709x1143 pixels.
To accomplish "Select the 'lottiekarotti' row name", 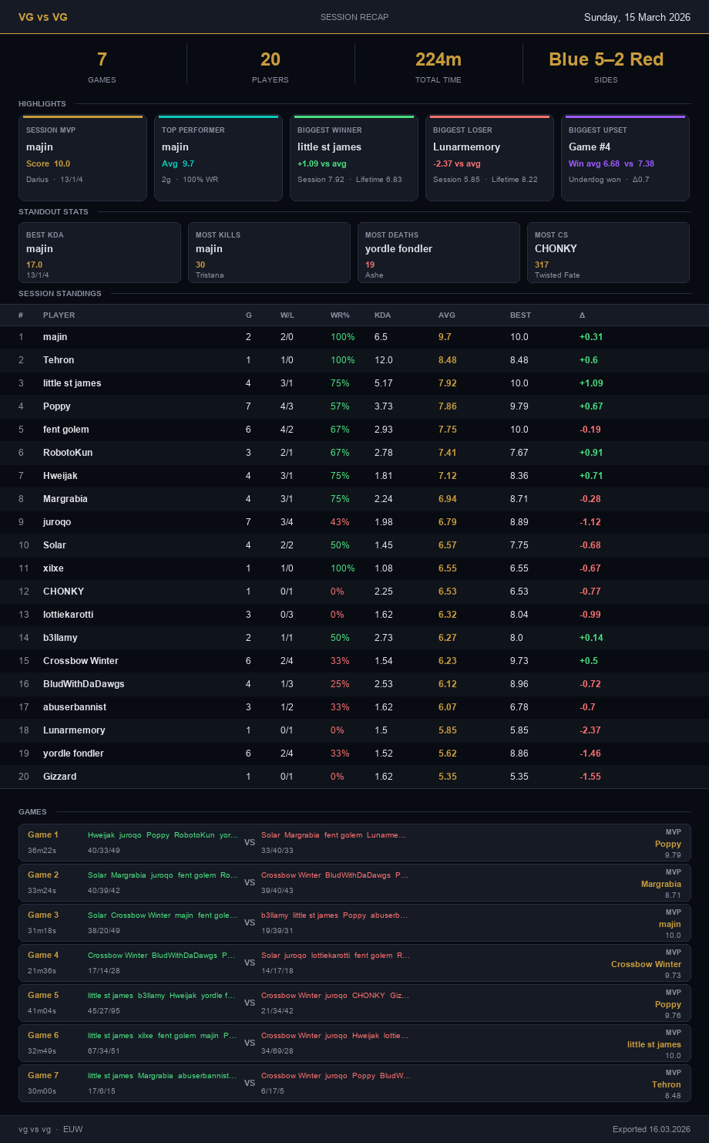I will [x=68, y=615].
